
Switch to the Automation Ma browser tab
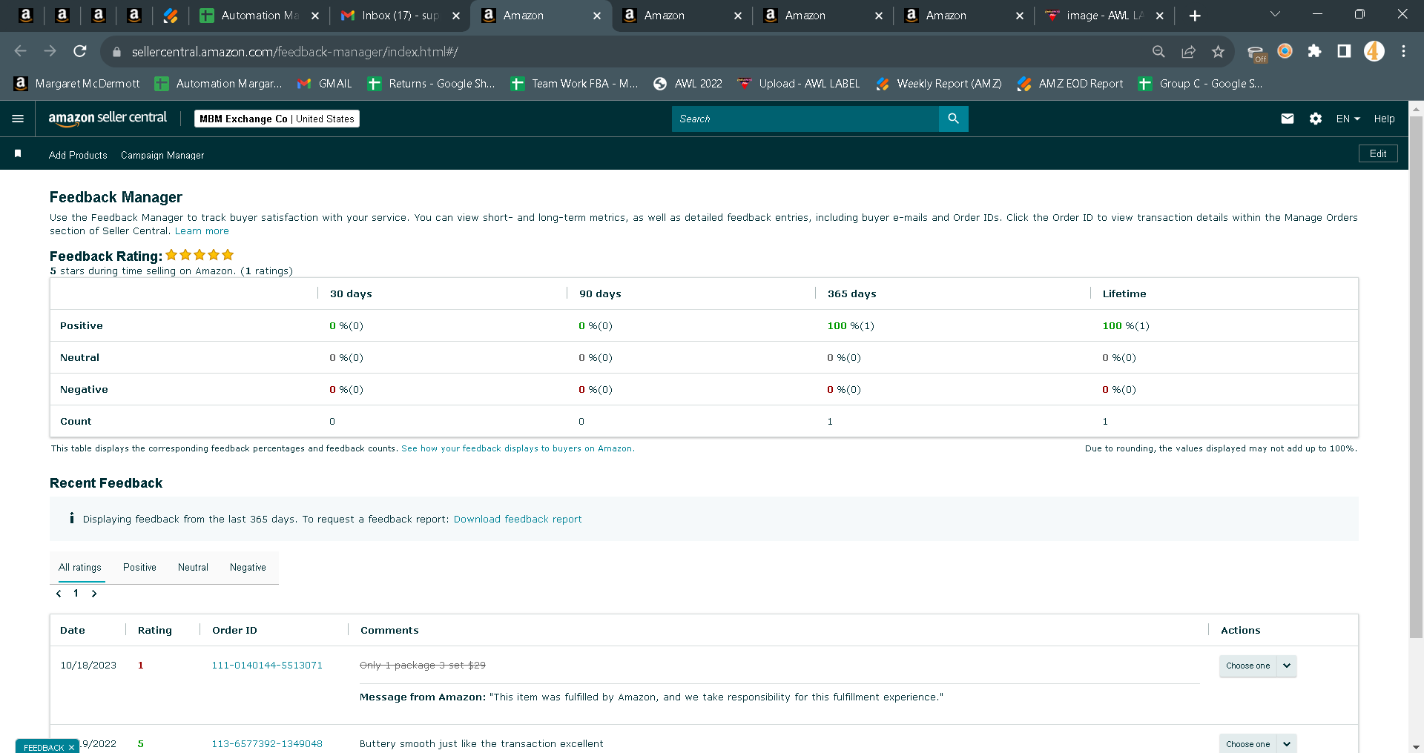pos(260,16)
